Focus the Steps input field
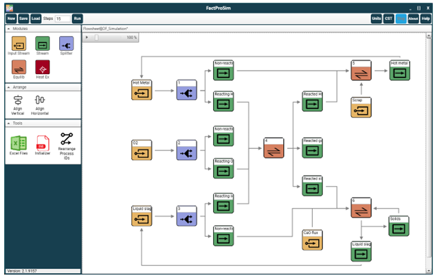This screenshot has height=278, width=435. click(x=63, y=19)
